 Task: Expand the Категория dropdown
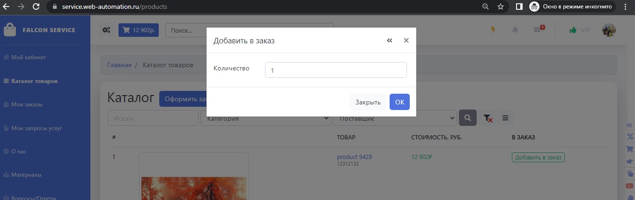tap(266, 118)
